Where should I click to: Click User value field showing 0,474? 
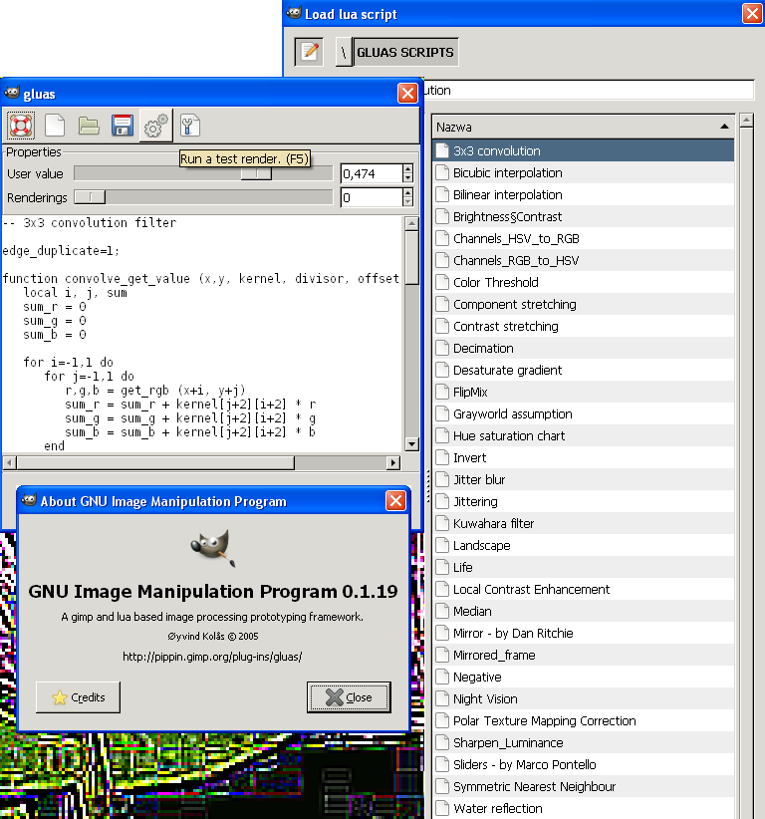pos(372,174)
